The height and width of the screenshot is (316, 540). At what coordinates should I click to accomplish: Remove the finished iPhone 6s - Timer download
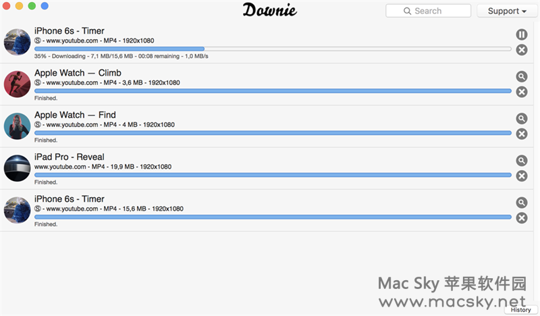pos(521,218)
